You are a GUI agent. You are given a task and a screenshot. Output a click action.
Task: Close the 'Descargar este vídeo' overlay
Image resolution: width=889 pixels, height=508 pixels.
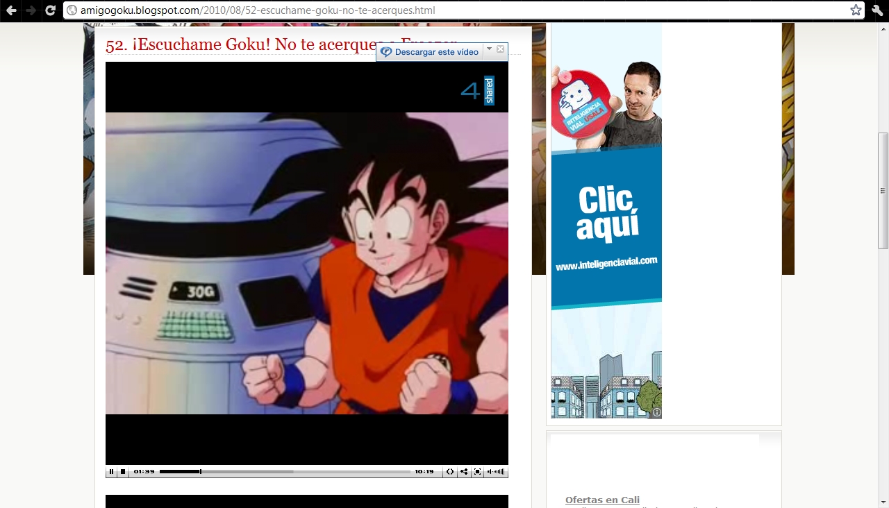coord(501,49)
